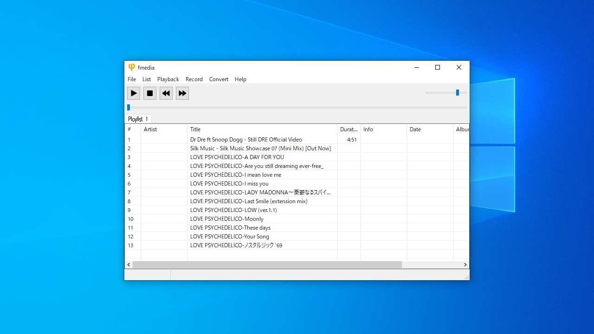Sort by the Duration column header
The height and width of the screenshot is (334, 594).
click(349, 129)
